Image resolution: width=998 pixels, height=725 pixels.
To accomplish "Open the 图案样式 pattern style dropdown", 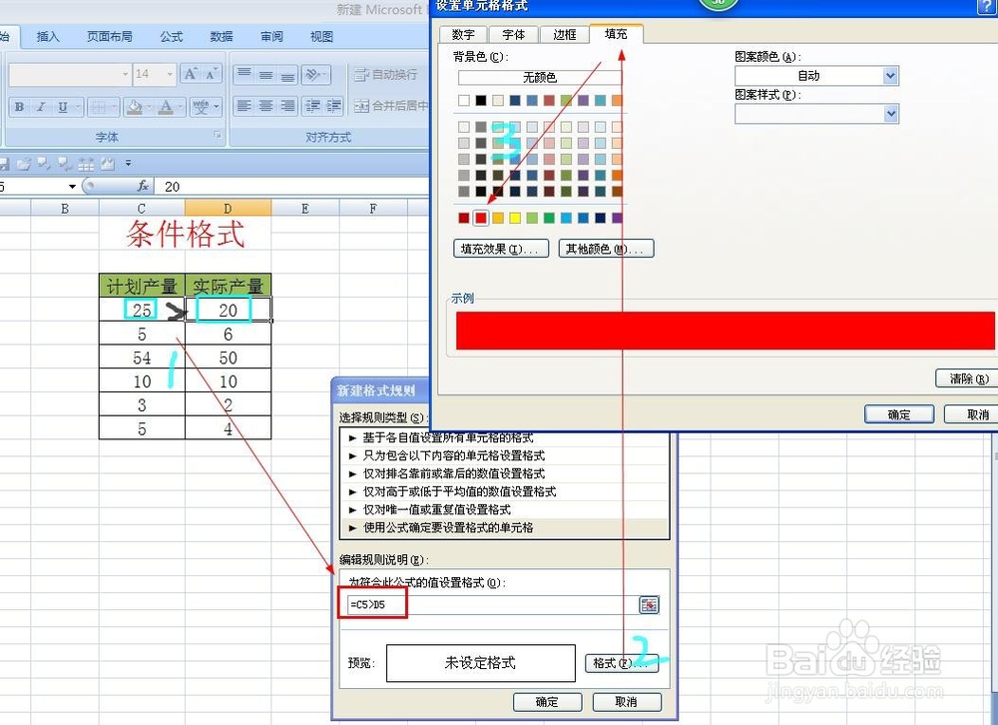I will 890,114.
